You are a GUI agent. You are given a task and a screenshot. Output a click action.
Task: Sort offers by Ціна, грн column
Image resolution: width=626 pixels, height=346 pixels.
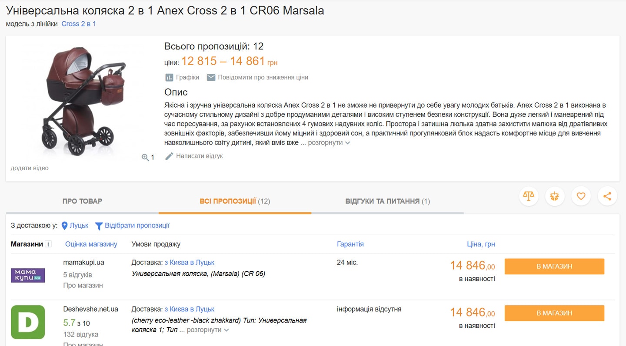481,244
